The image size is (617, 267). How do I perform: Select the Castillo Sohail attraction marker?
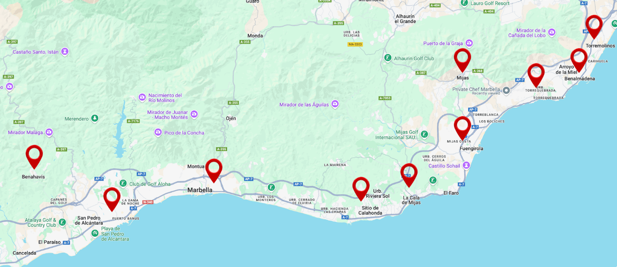[466, 166]
